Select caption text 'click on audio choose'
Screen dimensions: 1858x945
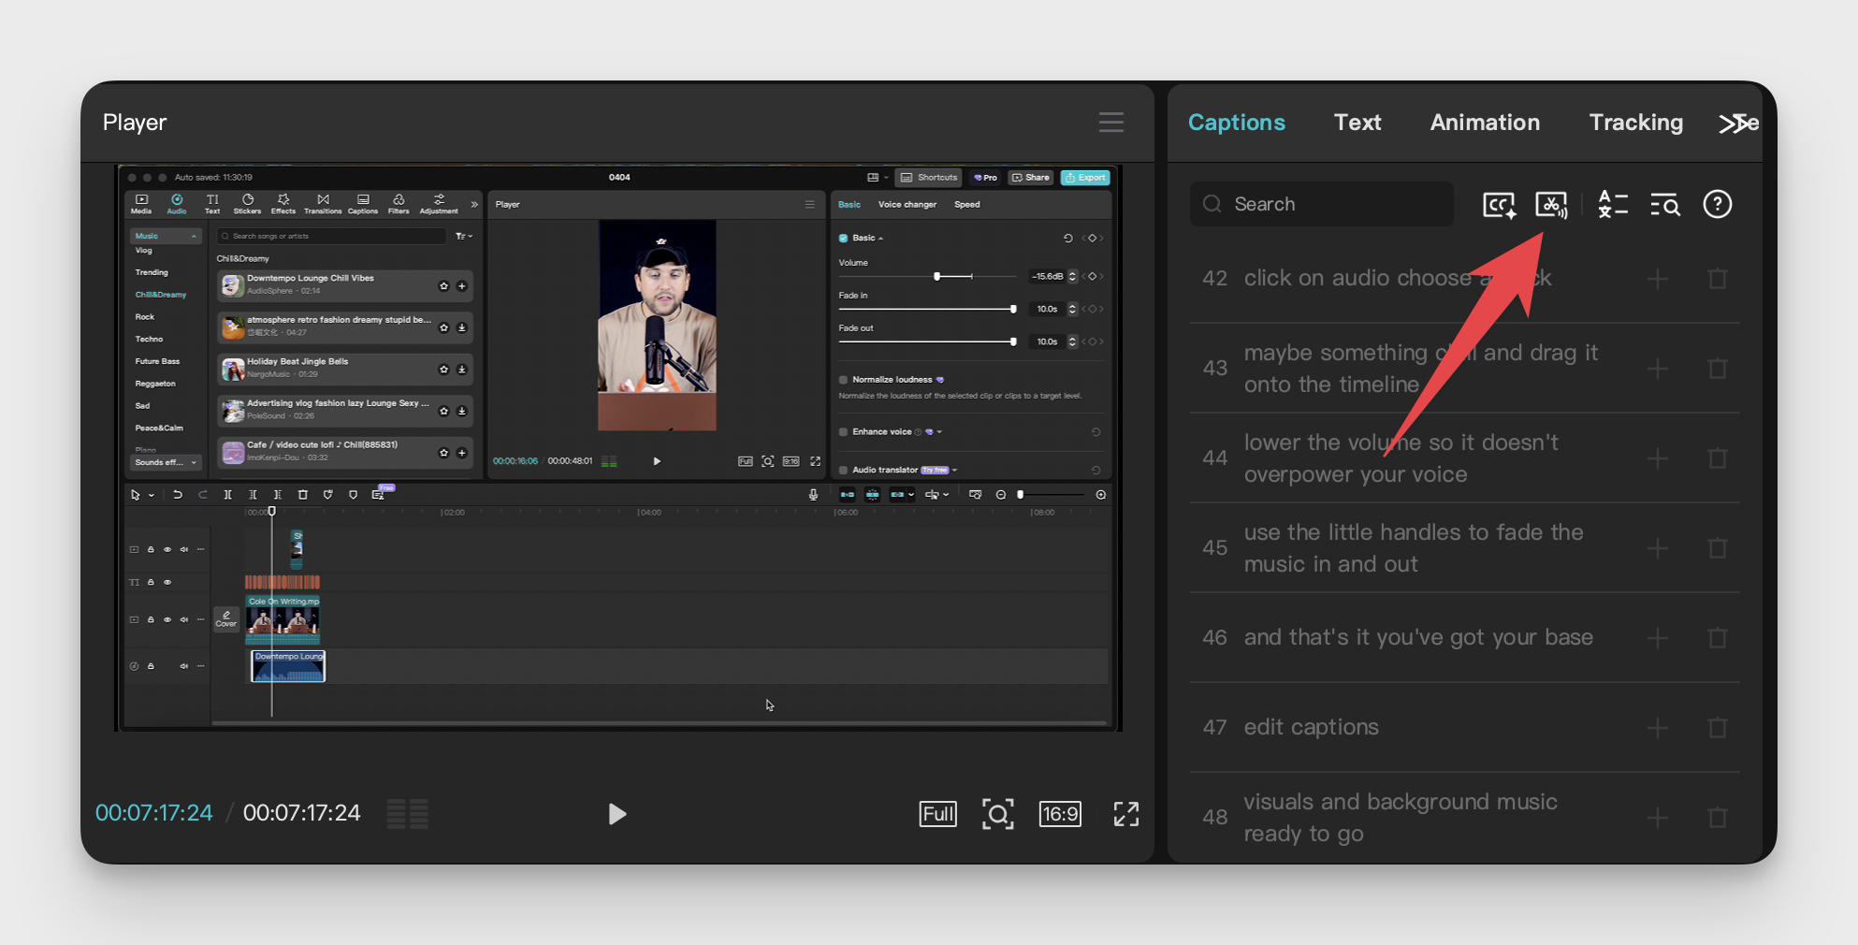tap(1357, 278)
